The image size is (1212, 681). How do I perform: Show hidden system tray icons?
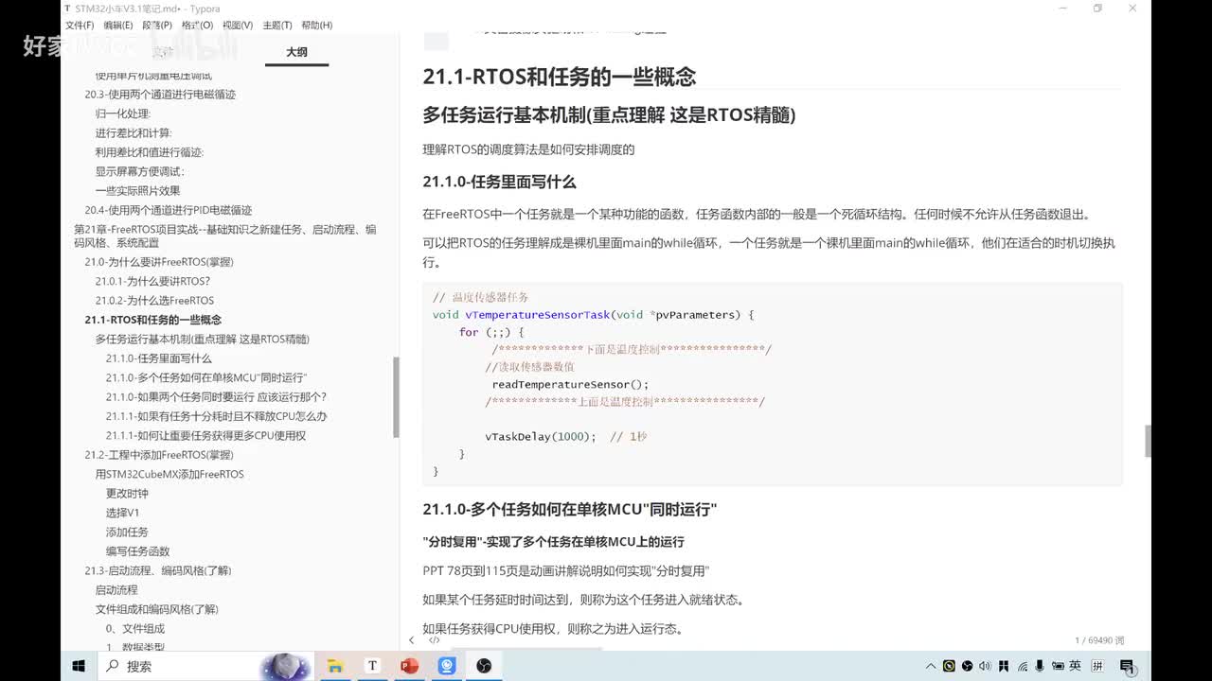[931, 666]
